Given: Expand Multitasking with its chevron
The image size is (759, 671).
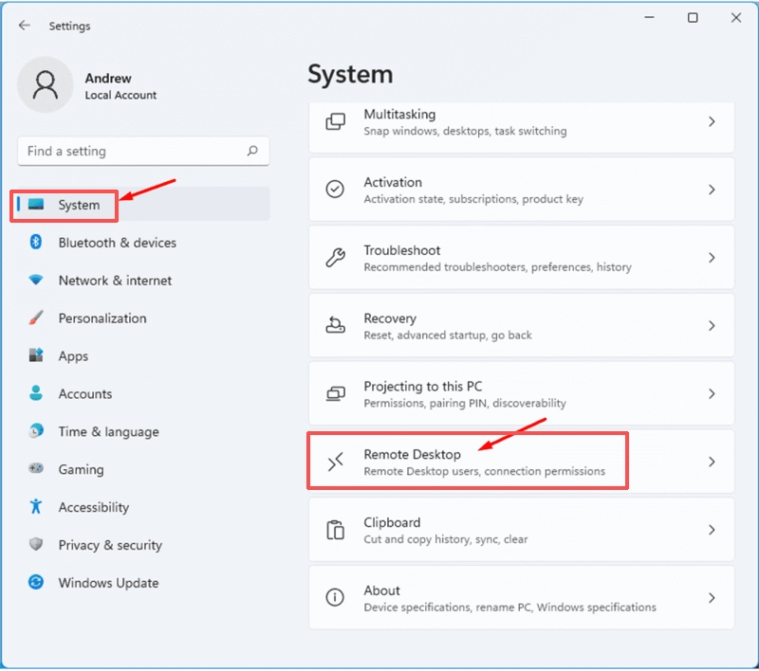Looking at the screenshot, I should coord(712,121).
